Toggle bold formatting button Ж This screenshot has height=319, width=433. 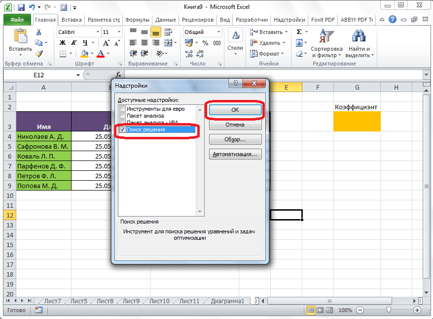[x=63, y=43]
